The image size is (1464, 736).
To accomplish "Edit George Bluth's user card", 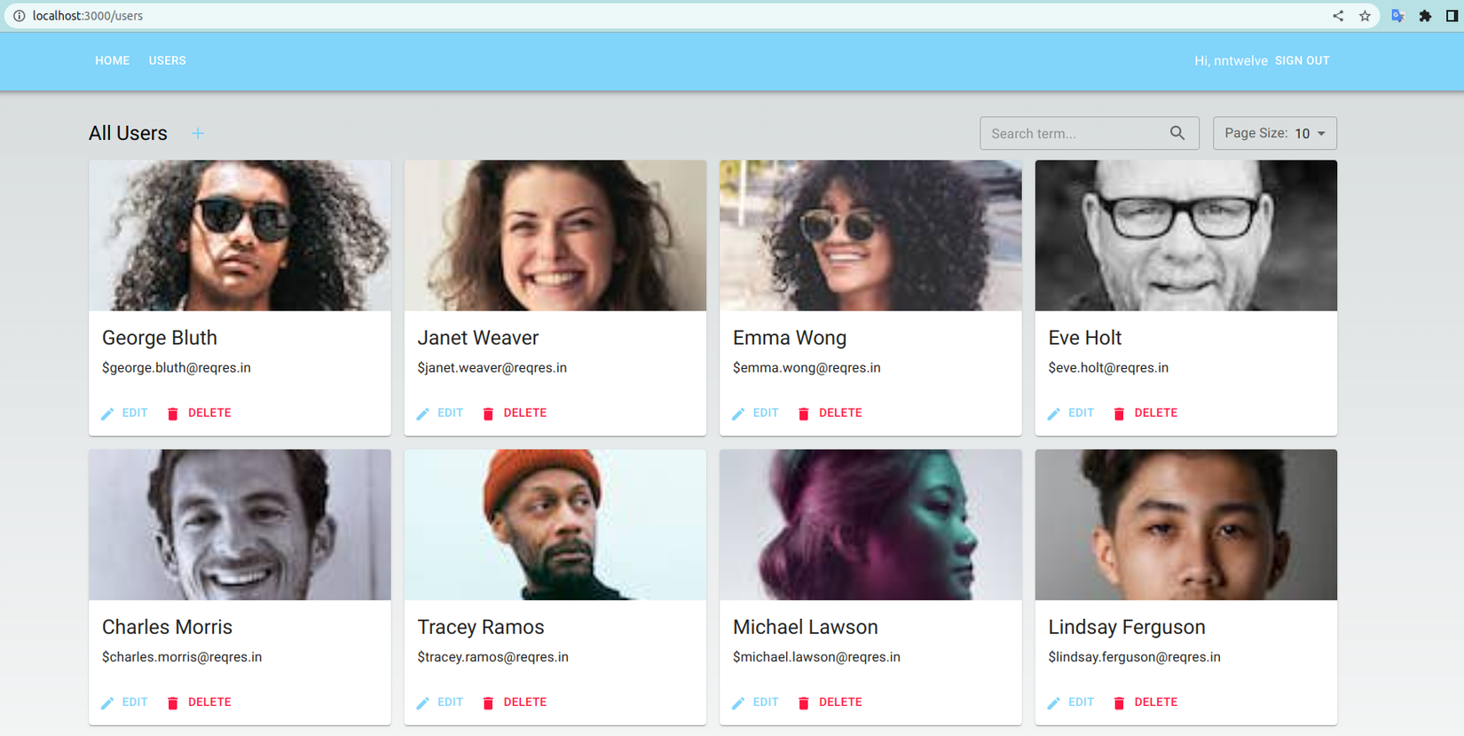I will tap(125, 413).
